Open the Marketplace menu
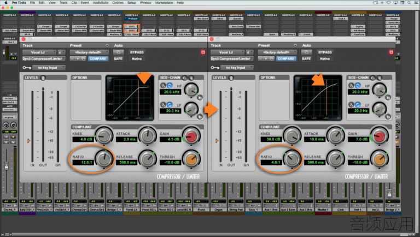The height and width of the screenshot is (237, 420). point(164,2)
